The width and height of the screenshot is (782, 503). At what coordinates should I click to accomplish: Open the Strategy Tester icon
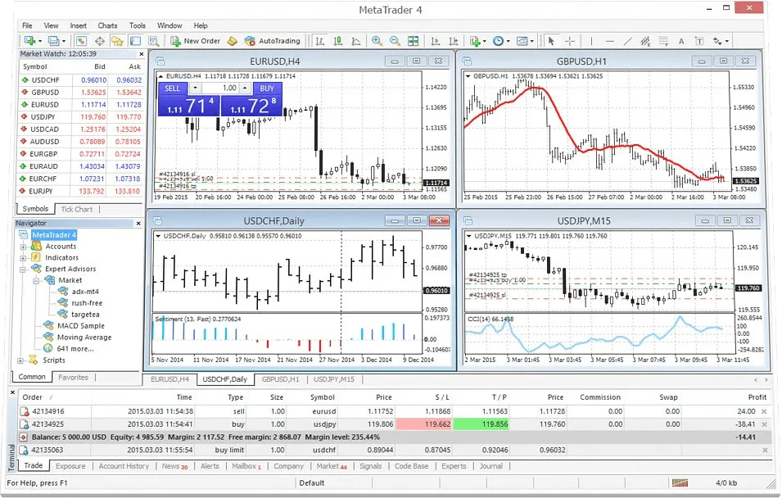tap(154, 41)
